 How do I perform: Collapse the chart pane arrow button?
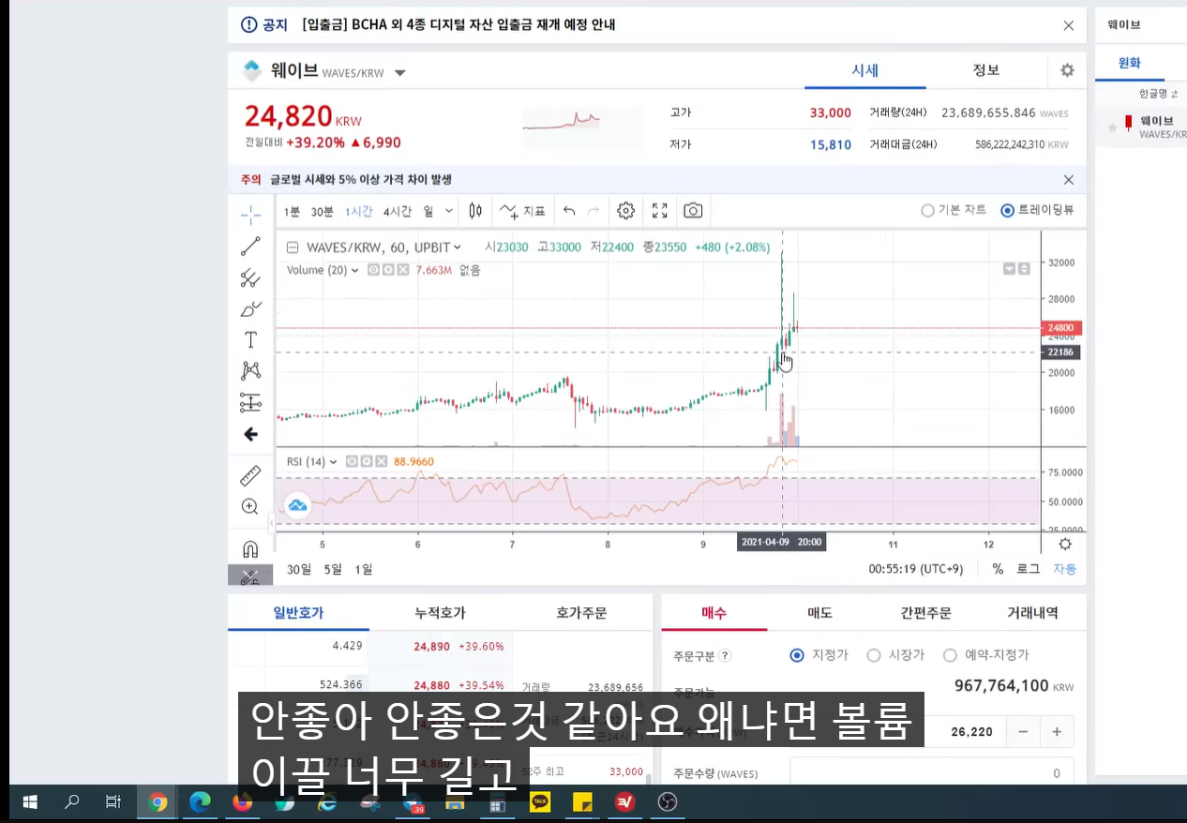1009,269
